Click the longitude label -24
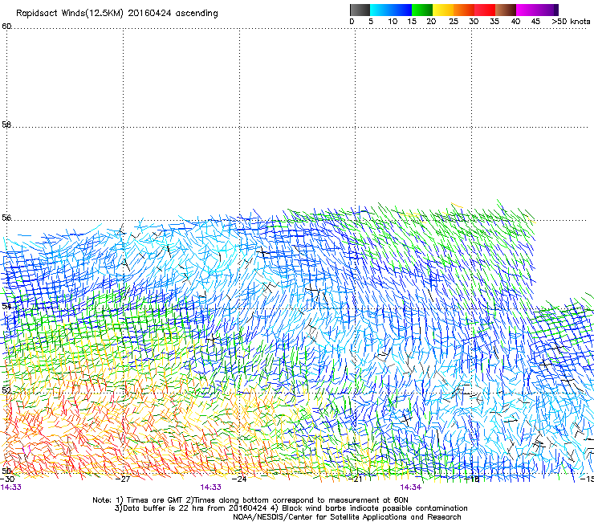Screen dimensions: 594x522 tap(239, 479)
